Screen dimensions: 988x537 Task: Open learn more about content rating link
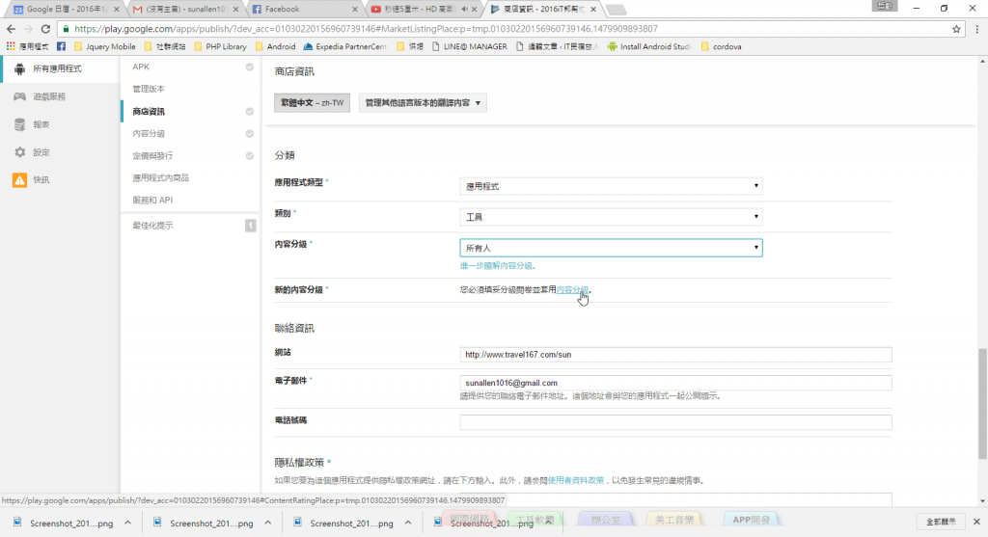click(499, 266)
